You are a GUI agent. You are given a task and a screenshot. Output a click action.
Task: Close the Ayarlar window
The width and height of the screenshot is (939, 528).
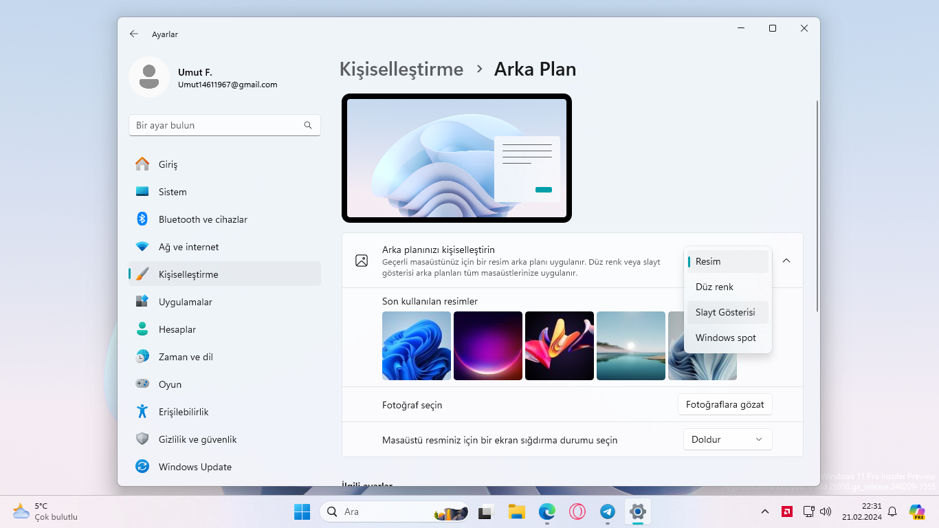point(804,28)
